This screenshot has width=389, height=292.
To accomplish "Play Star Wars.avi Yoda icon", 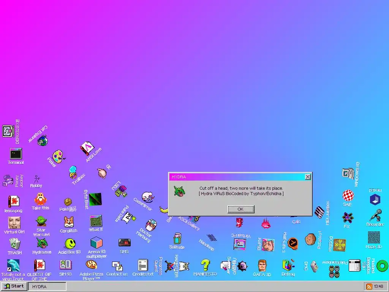I will tap(41, 221).
